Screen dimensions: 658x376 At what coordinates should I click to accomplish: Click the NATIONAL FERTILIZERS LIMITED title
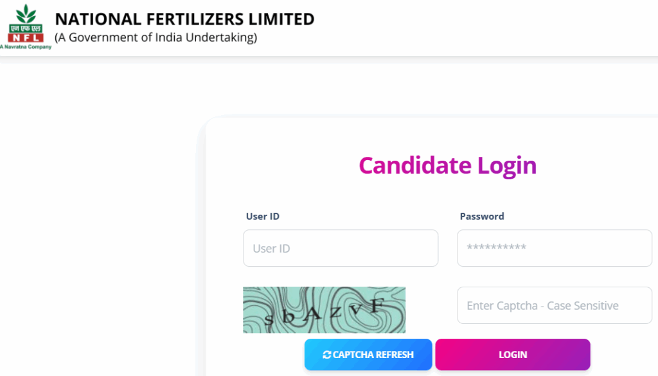184,19
